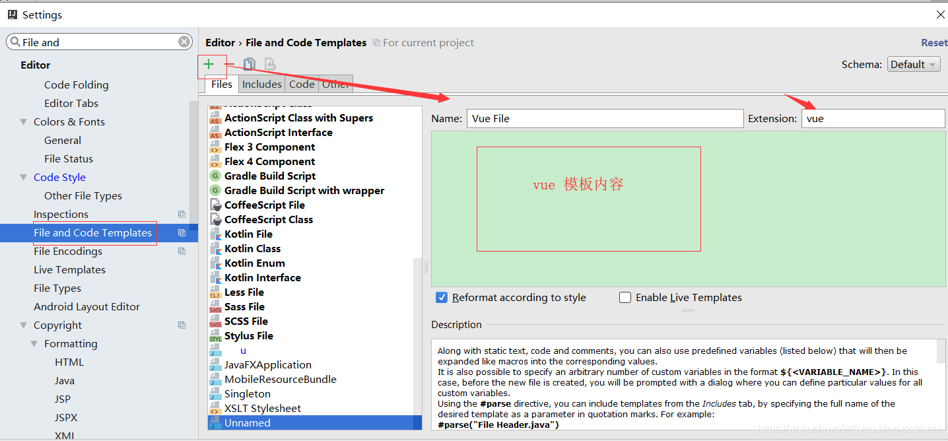Select ActionScript Class with Supers template
948x441 pixels.
coord(298,118)
